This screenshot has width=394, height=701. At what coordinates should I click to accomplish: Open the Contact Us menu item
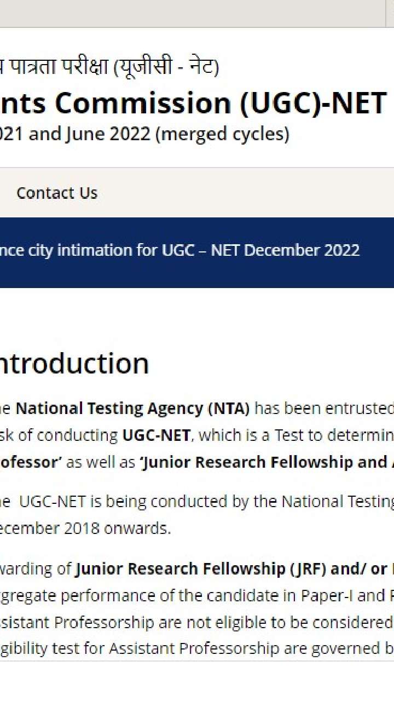coord(57,193)
